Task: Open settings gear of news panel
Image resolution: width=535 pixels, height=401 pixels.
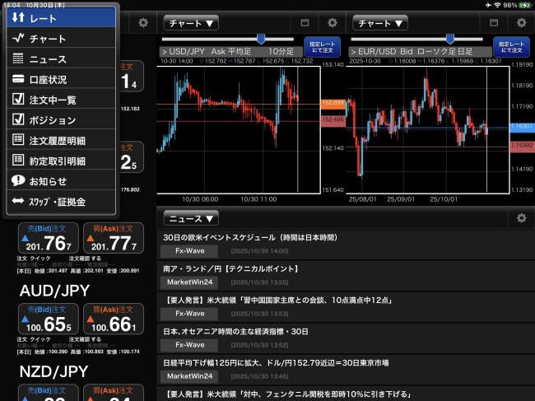Action: (521, 218)
